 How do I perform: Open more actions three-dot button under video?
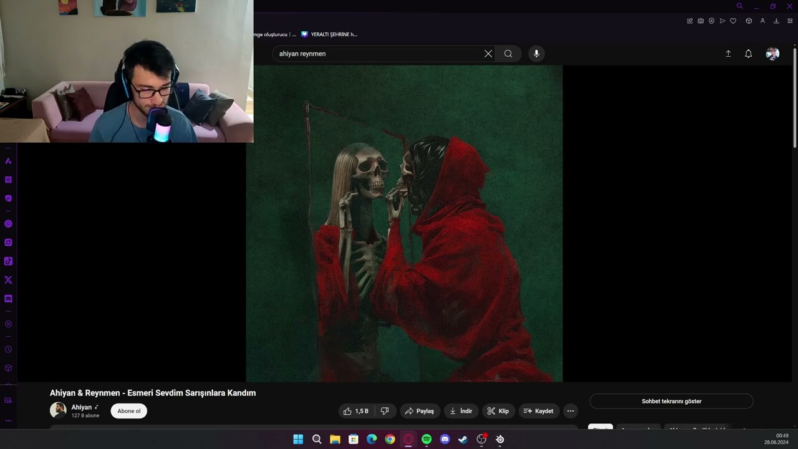click(570, 411)
